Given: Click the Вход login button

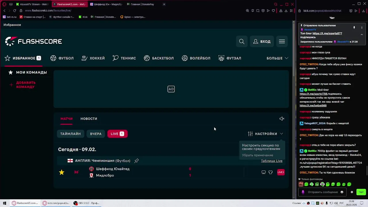Looking at the screenshot, I should pyautogui.click(x=262, y=42).
